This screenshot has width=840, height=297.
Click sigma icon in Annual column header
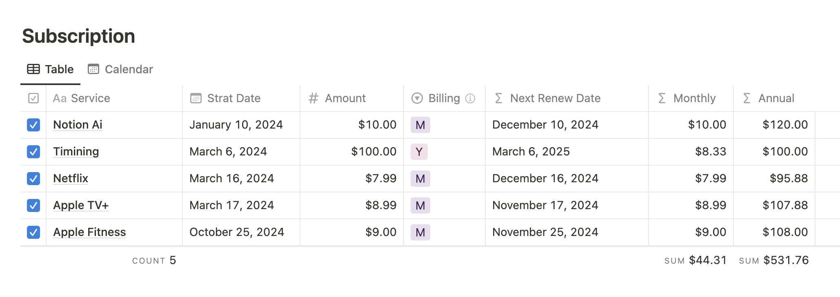pyautogui.click(x=747, y=98)
